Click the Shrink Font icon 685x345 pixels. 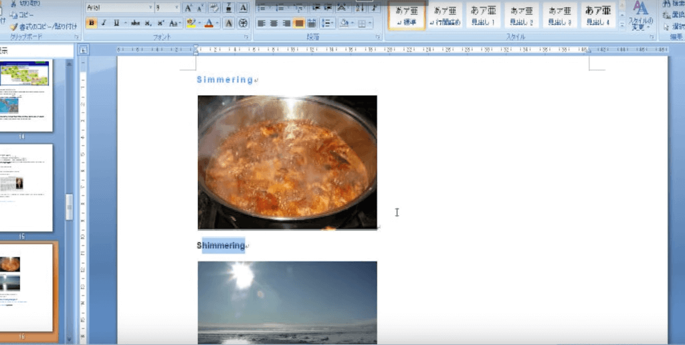[x=200, y=8]
